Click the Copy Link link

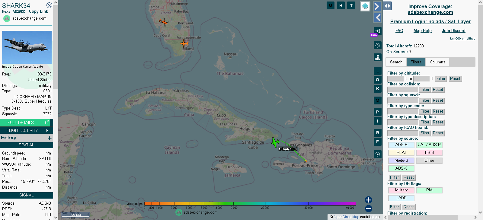(38, 11)
